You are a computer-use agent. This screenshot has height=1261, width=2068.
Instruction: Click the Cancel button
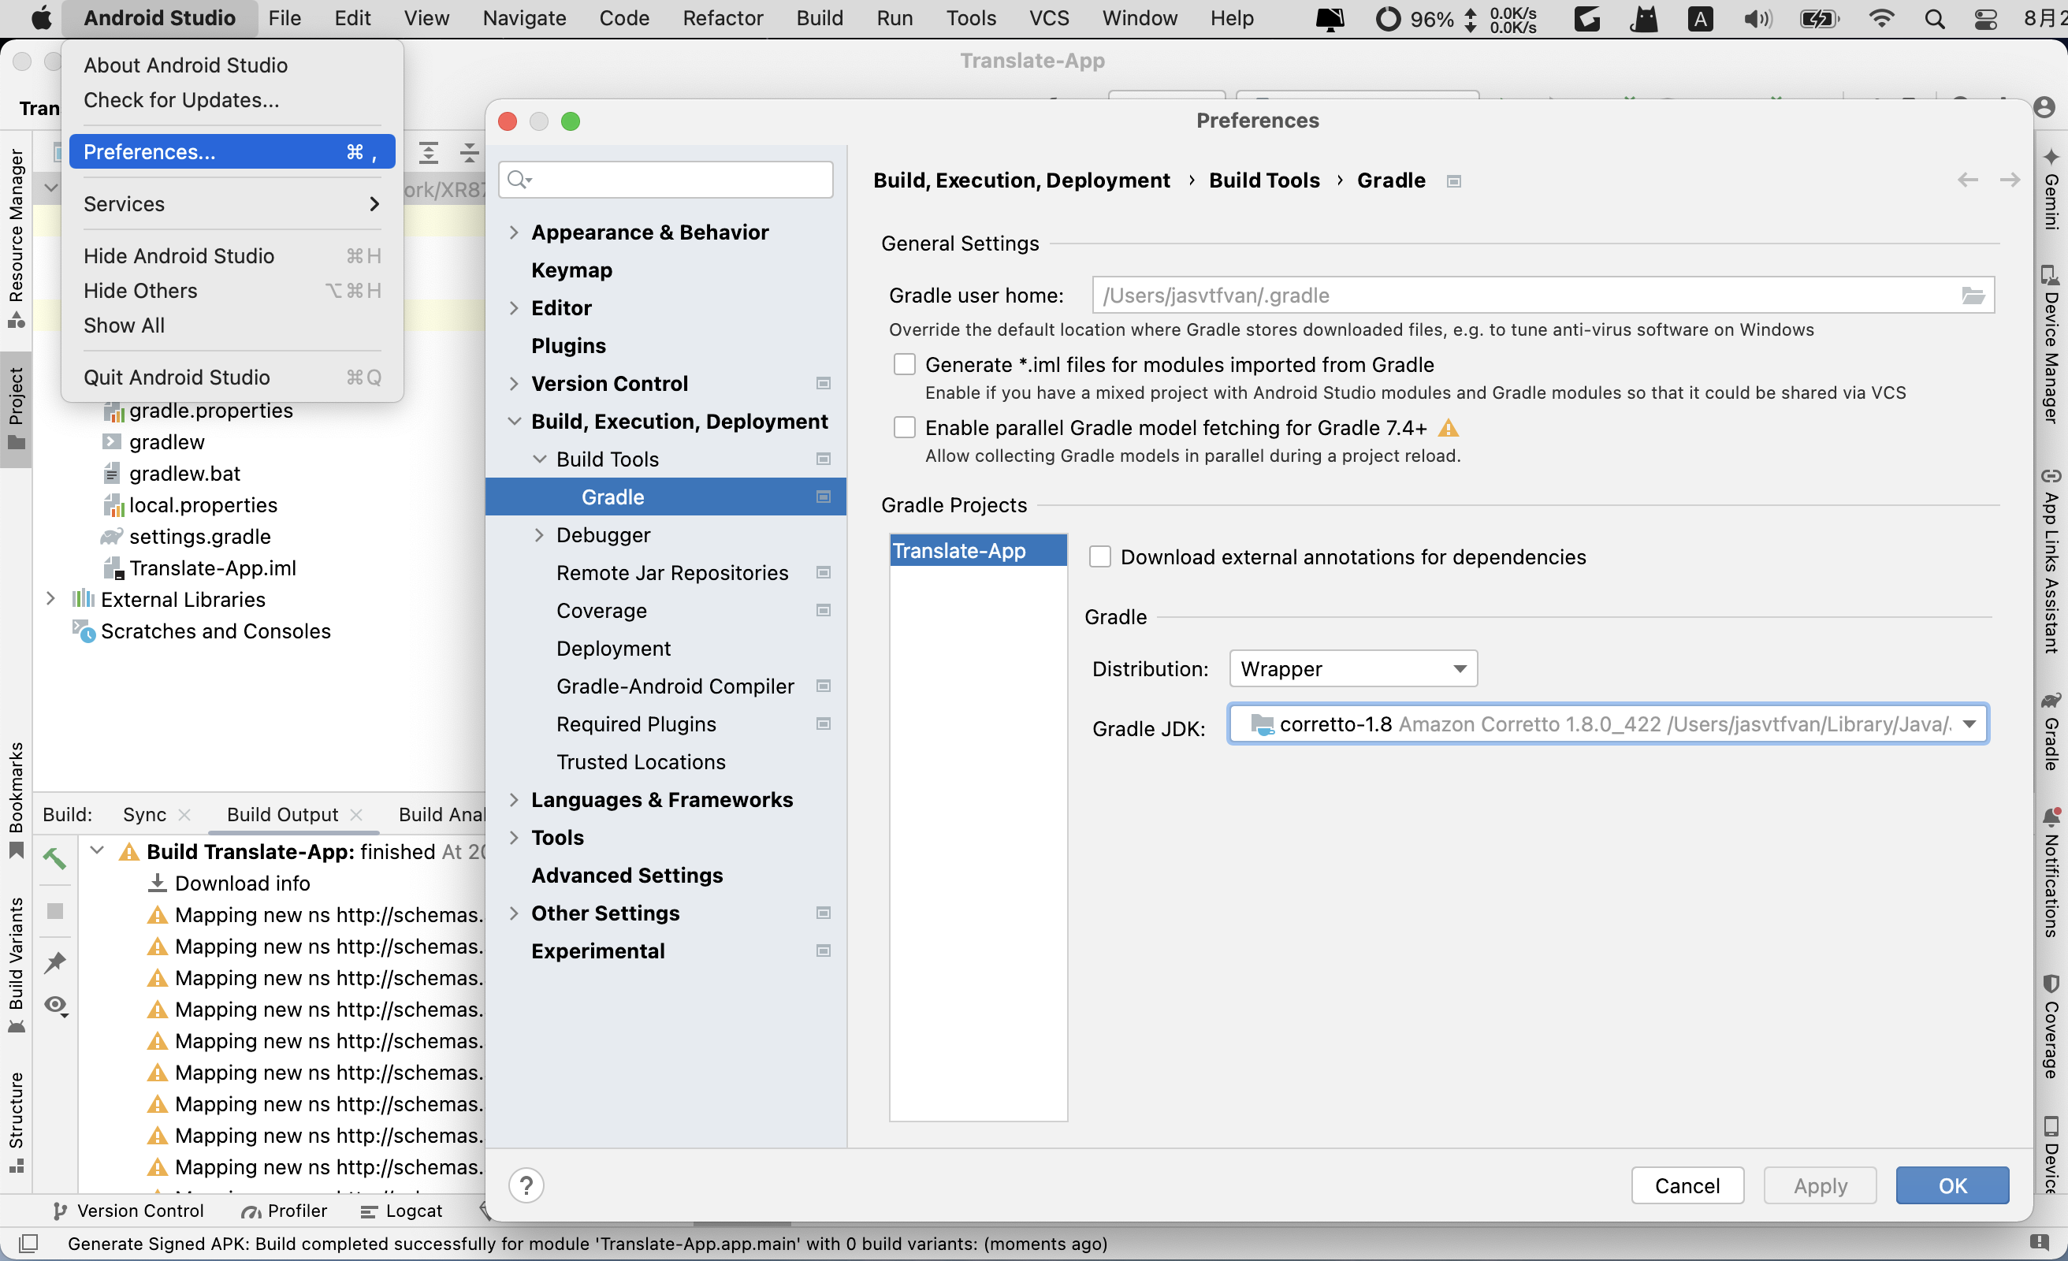coord(1687,1185)
